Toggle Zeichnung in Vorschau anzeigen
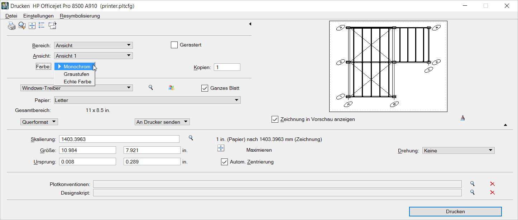 pos(275,119)
